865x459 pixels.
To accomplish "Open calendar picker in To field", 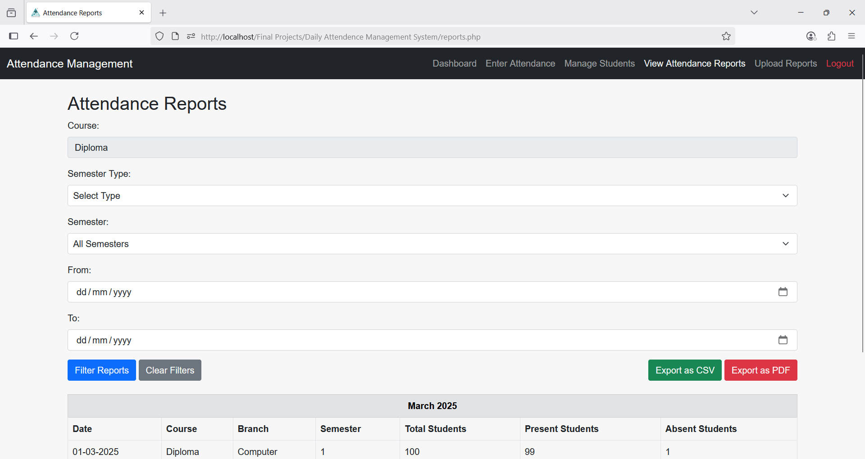I will [x=783, y=340].
